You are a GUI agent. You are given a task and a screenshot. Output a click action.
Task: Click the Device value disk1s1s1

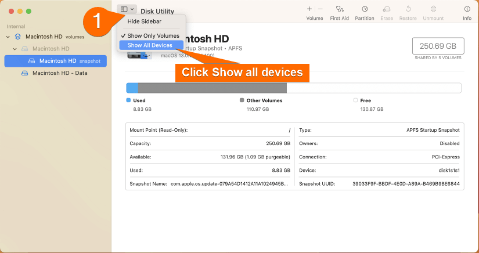pos(449,170)
